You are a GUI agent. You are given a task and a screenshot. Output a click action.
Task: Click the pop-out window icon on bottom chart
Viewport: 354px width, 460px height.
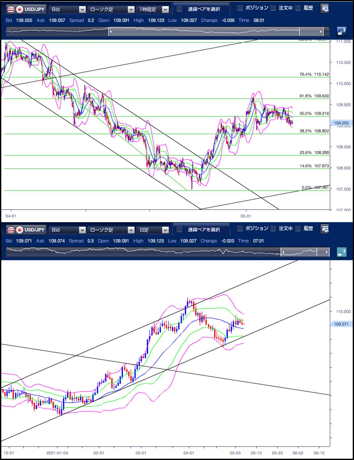[325, 229]
